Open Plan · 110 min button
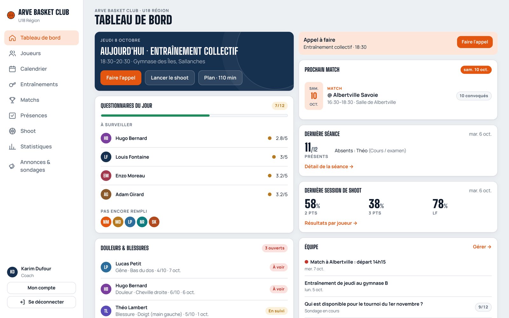509x318 pixels. point(220,78)
